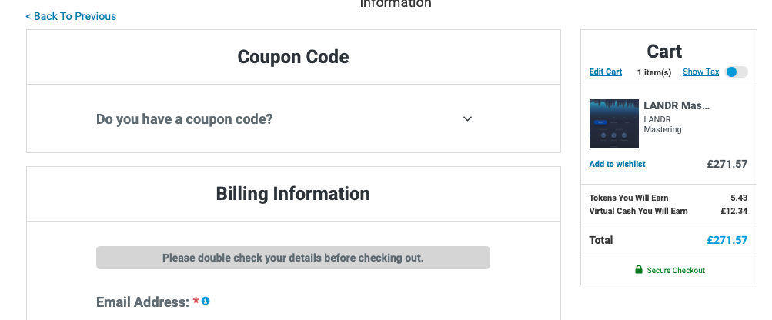Click the Secure Checkout text
The image size is (772, 320).
click(x=676, y=270)
